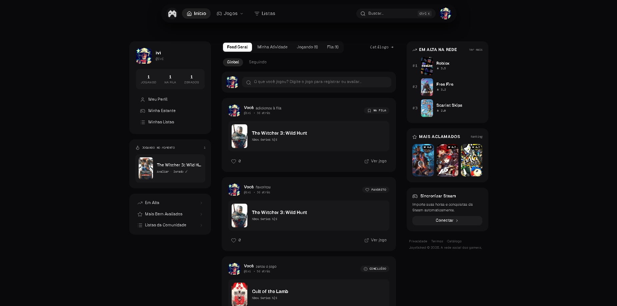Switch to Seguindo feed filter
Image resolution: width=617 pixels, height=306 pixels.
click(258, 62)
